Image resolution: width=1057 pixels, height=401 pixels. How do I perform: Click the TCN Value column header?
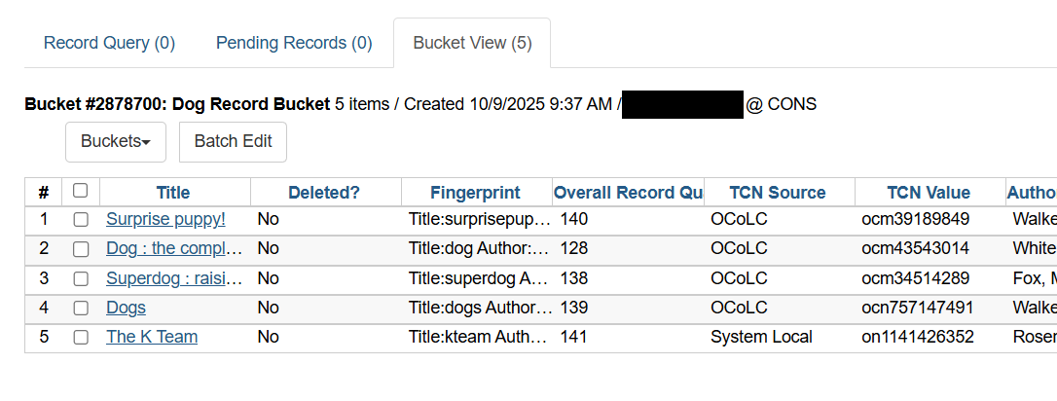click(x=929, y=193)
